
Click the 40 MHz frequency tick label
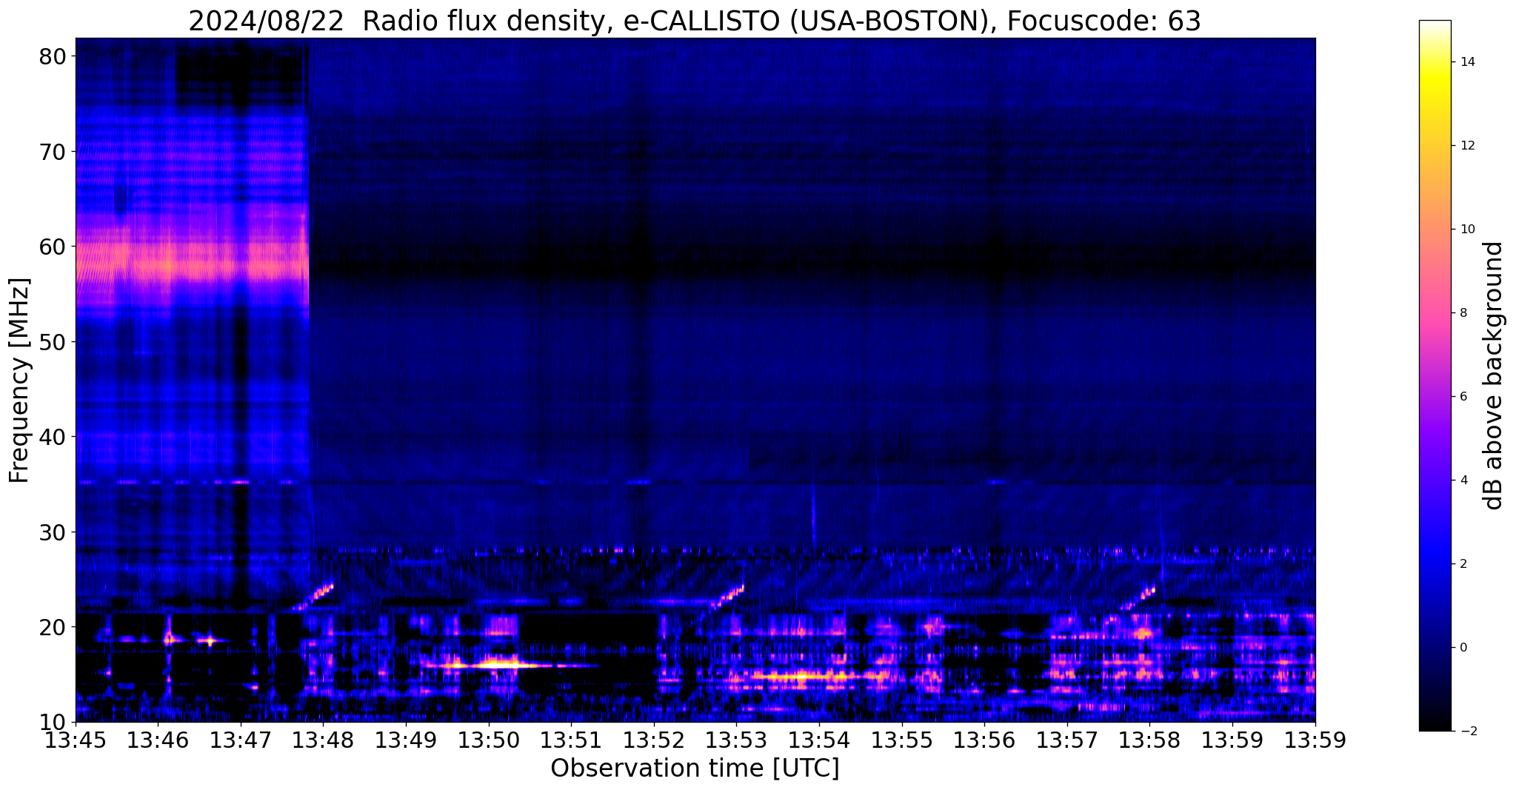[x=54, y=437]
